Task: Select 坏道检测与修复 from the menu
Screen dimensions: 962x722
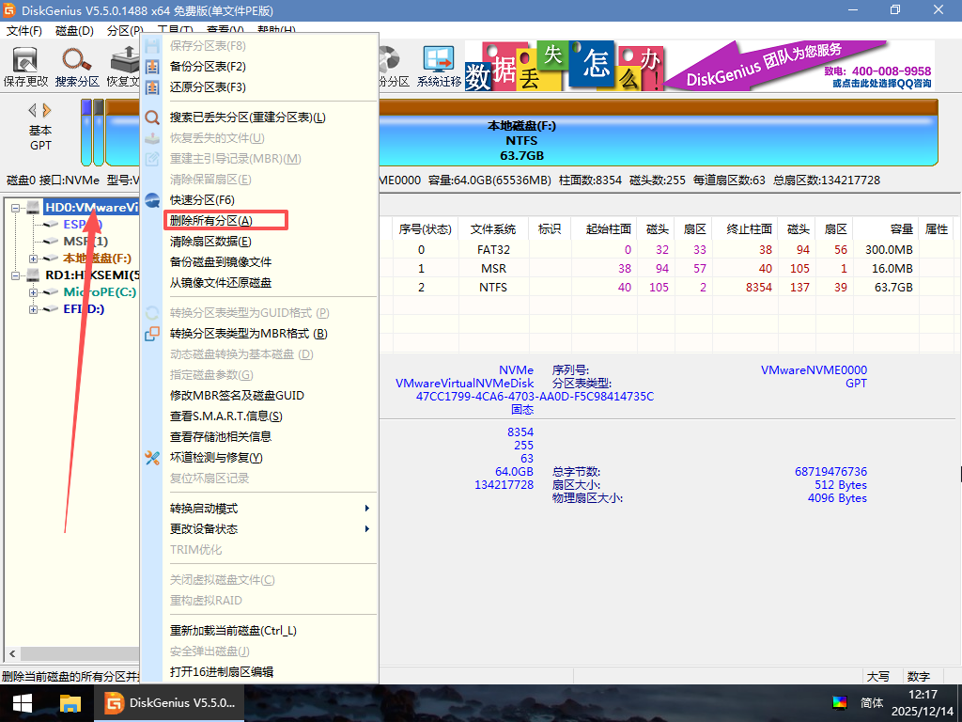Action: [x=215, y=458]
